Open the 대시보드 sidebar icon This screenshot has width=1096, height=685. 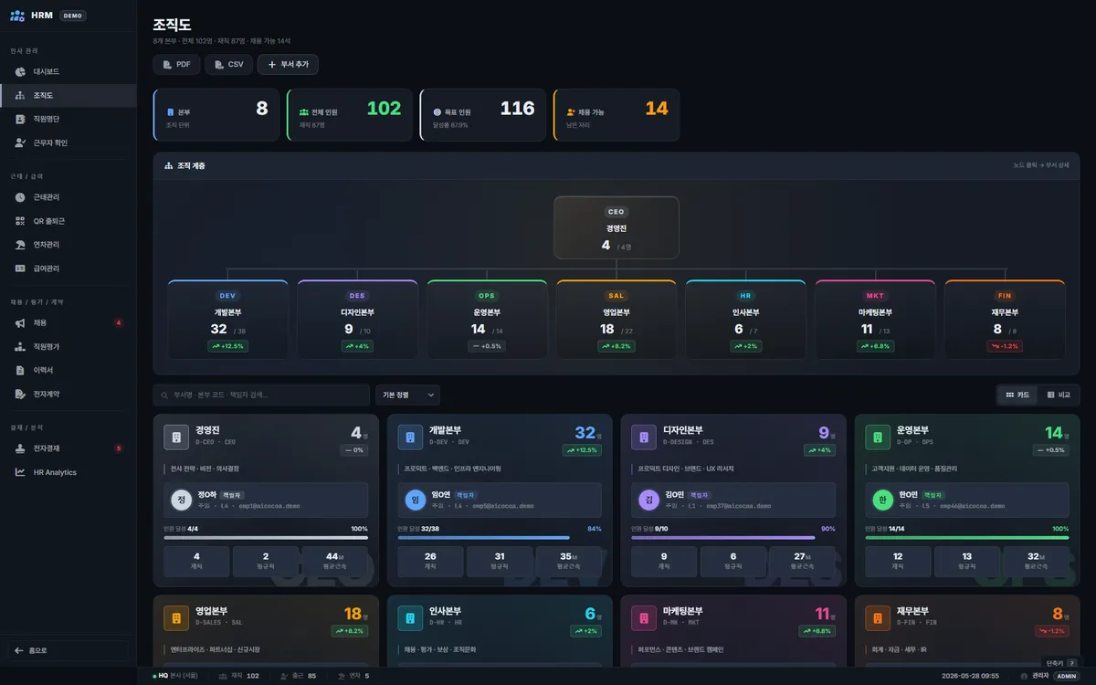tap(20, 71)
